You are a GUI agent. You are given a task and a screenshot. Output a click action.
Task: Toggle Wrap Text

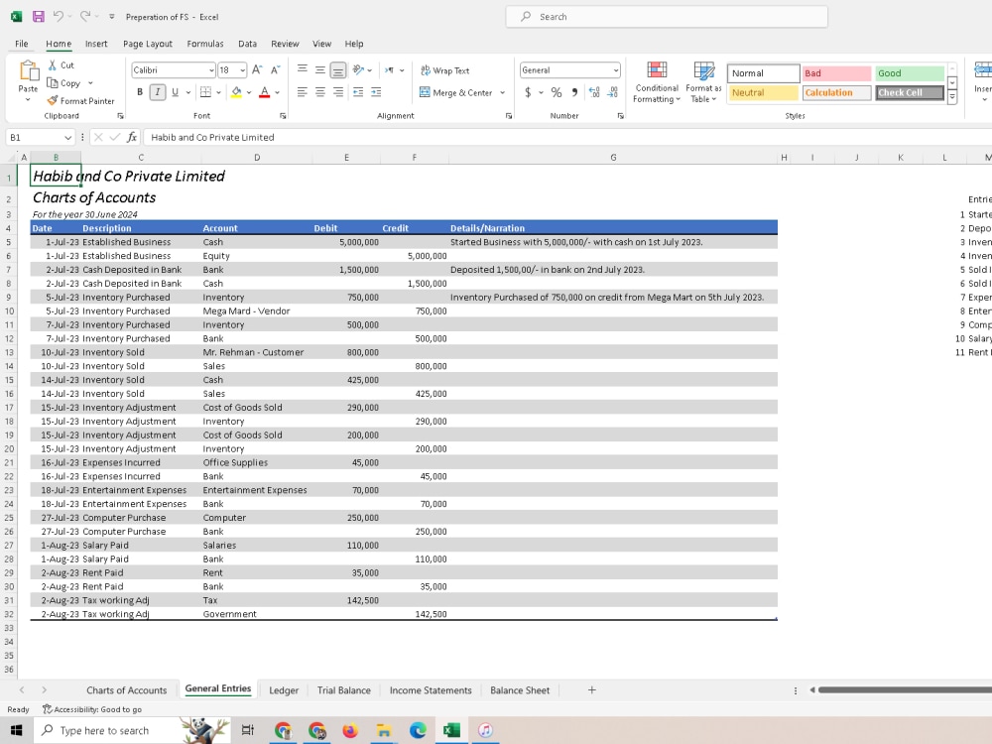pyautogui.click(x=444, y=70)
